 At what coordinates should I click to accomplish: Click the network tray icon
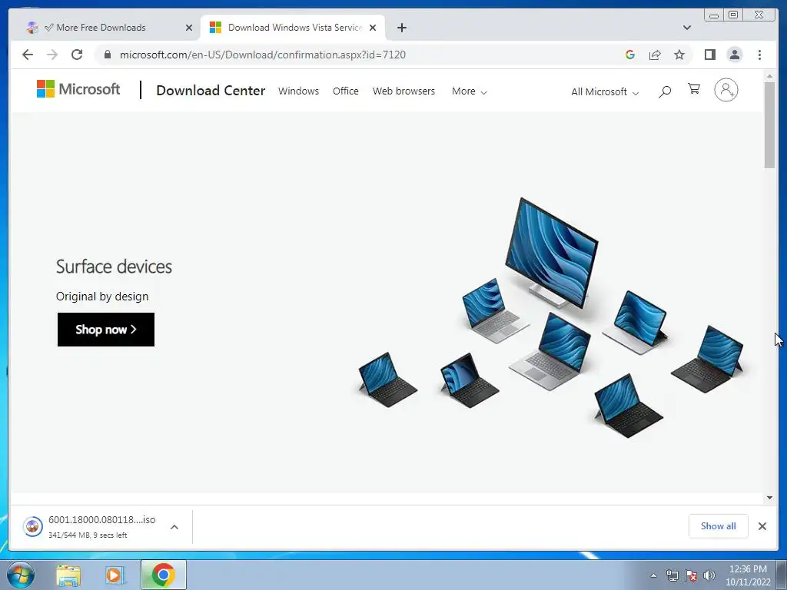pos(672,575)
